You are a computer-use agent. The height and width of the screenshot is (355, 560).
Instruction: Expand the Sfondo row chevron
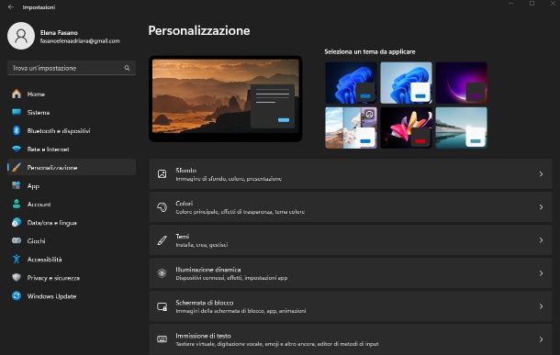[x=541, y=174]
